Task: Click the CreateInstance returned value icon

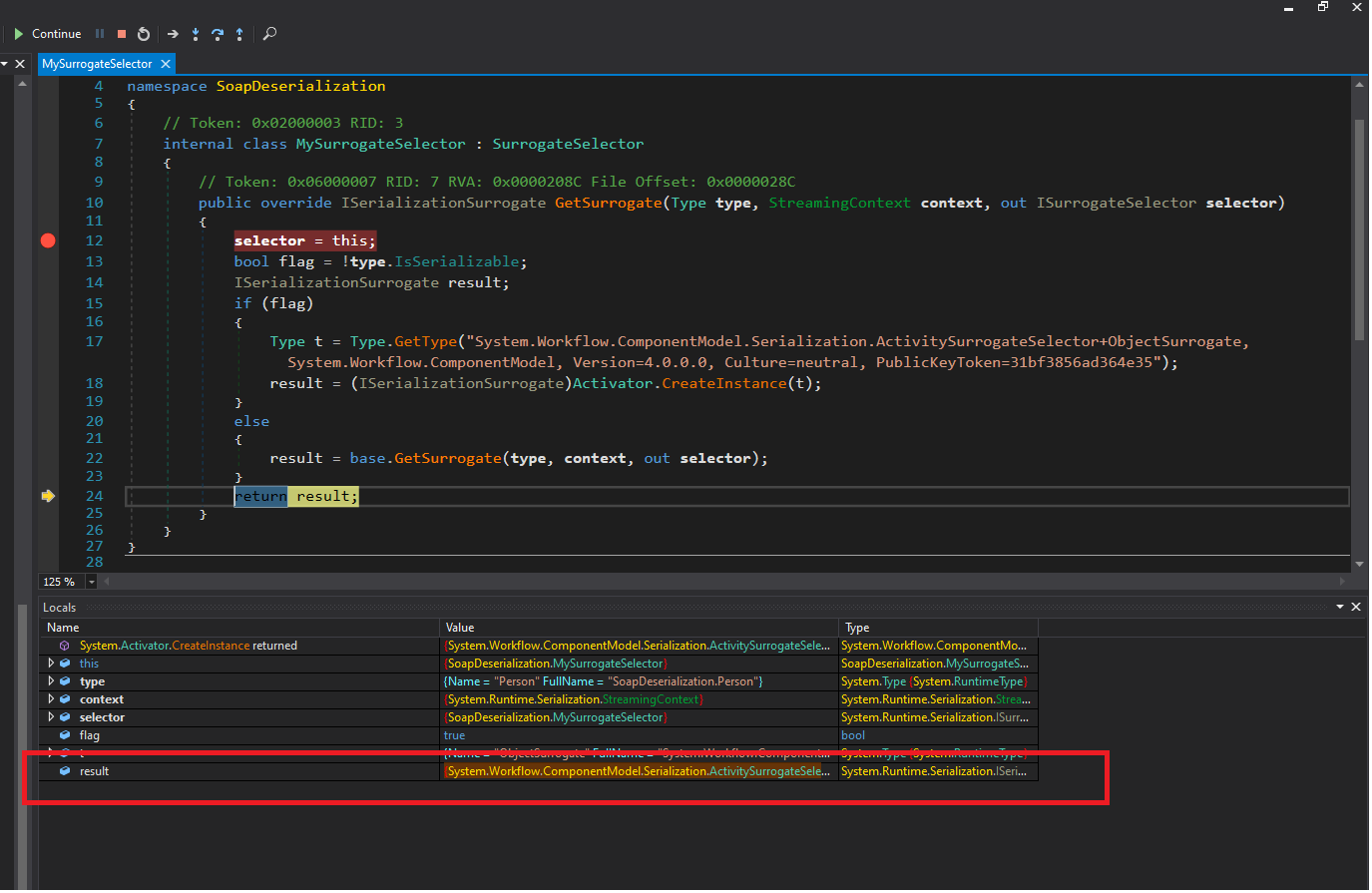Action: pos(65,646)
